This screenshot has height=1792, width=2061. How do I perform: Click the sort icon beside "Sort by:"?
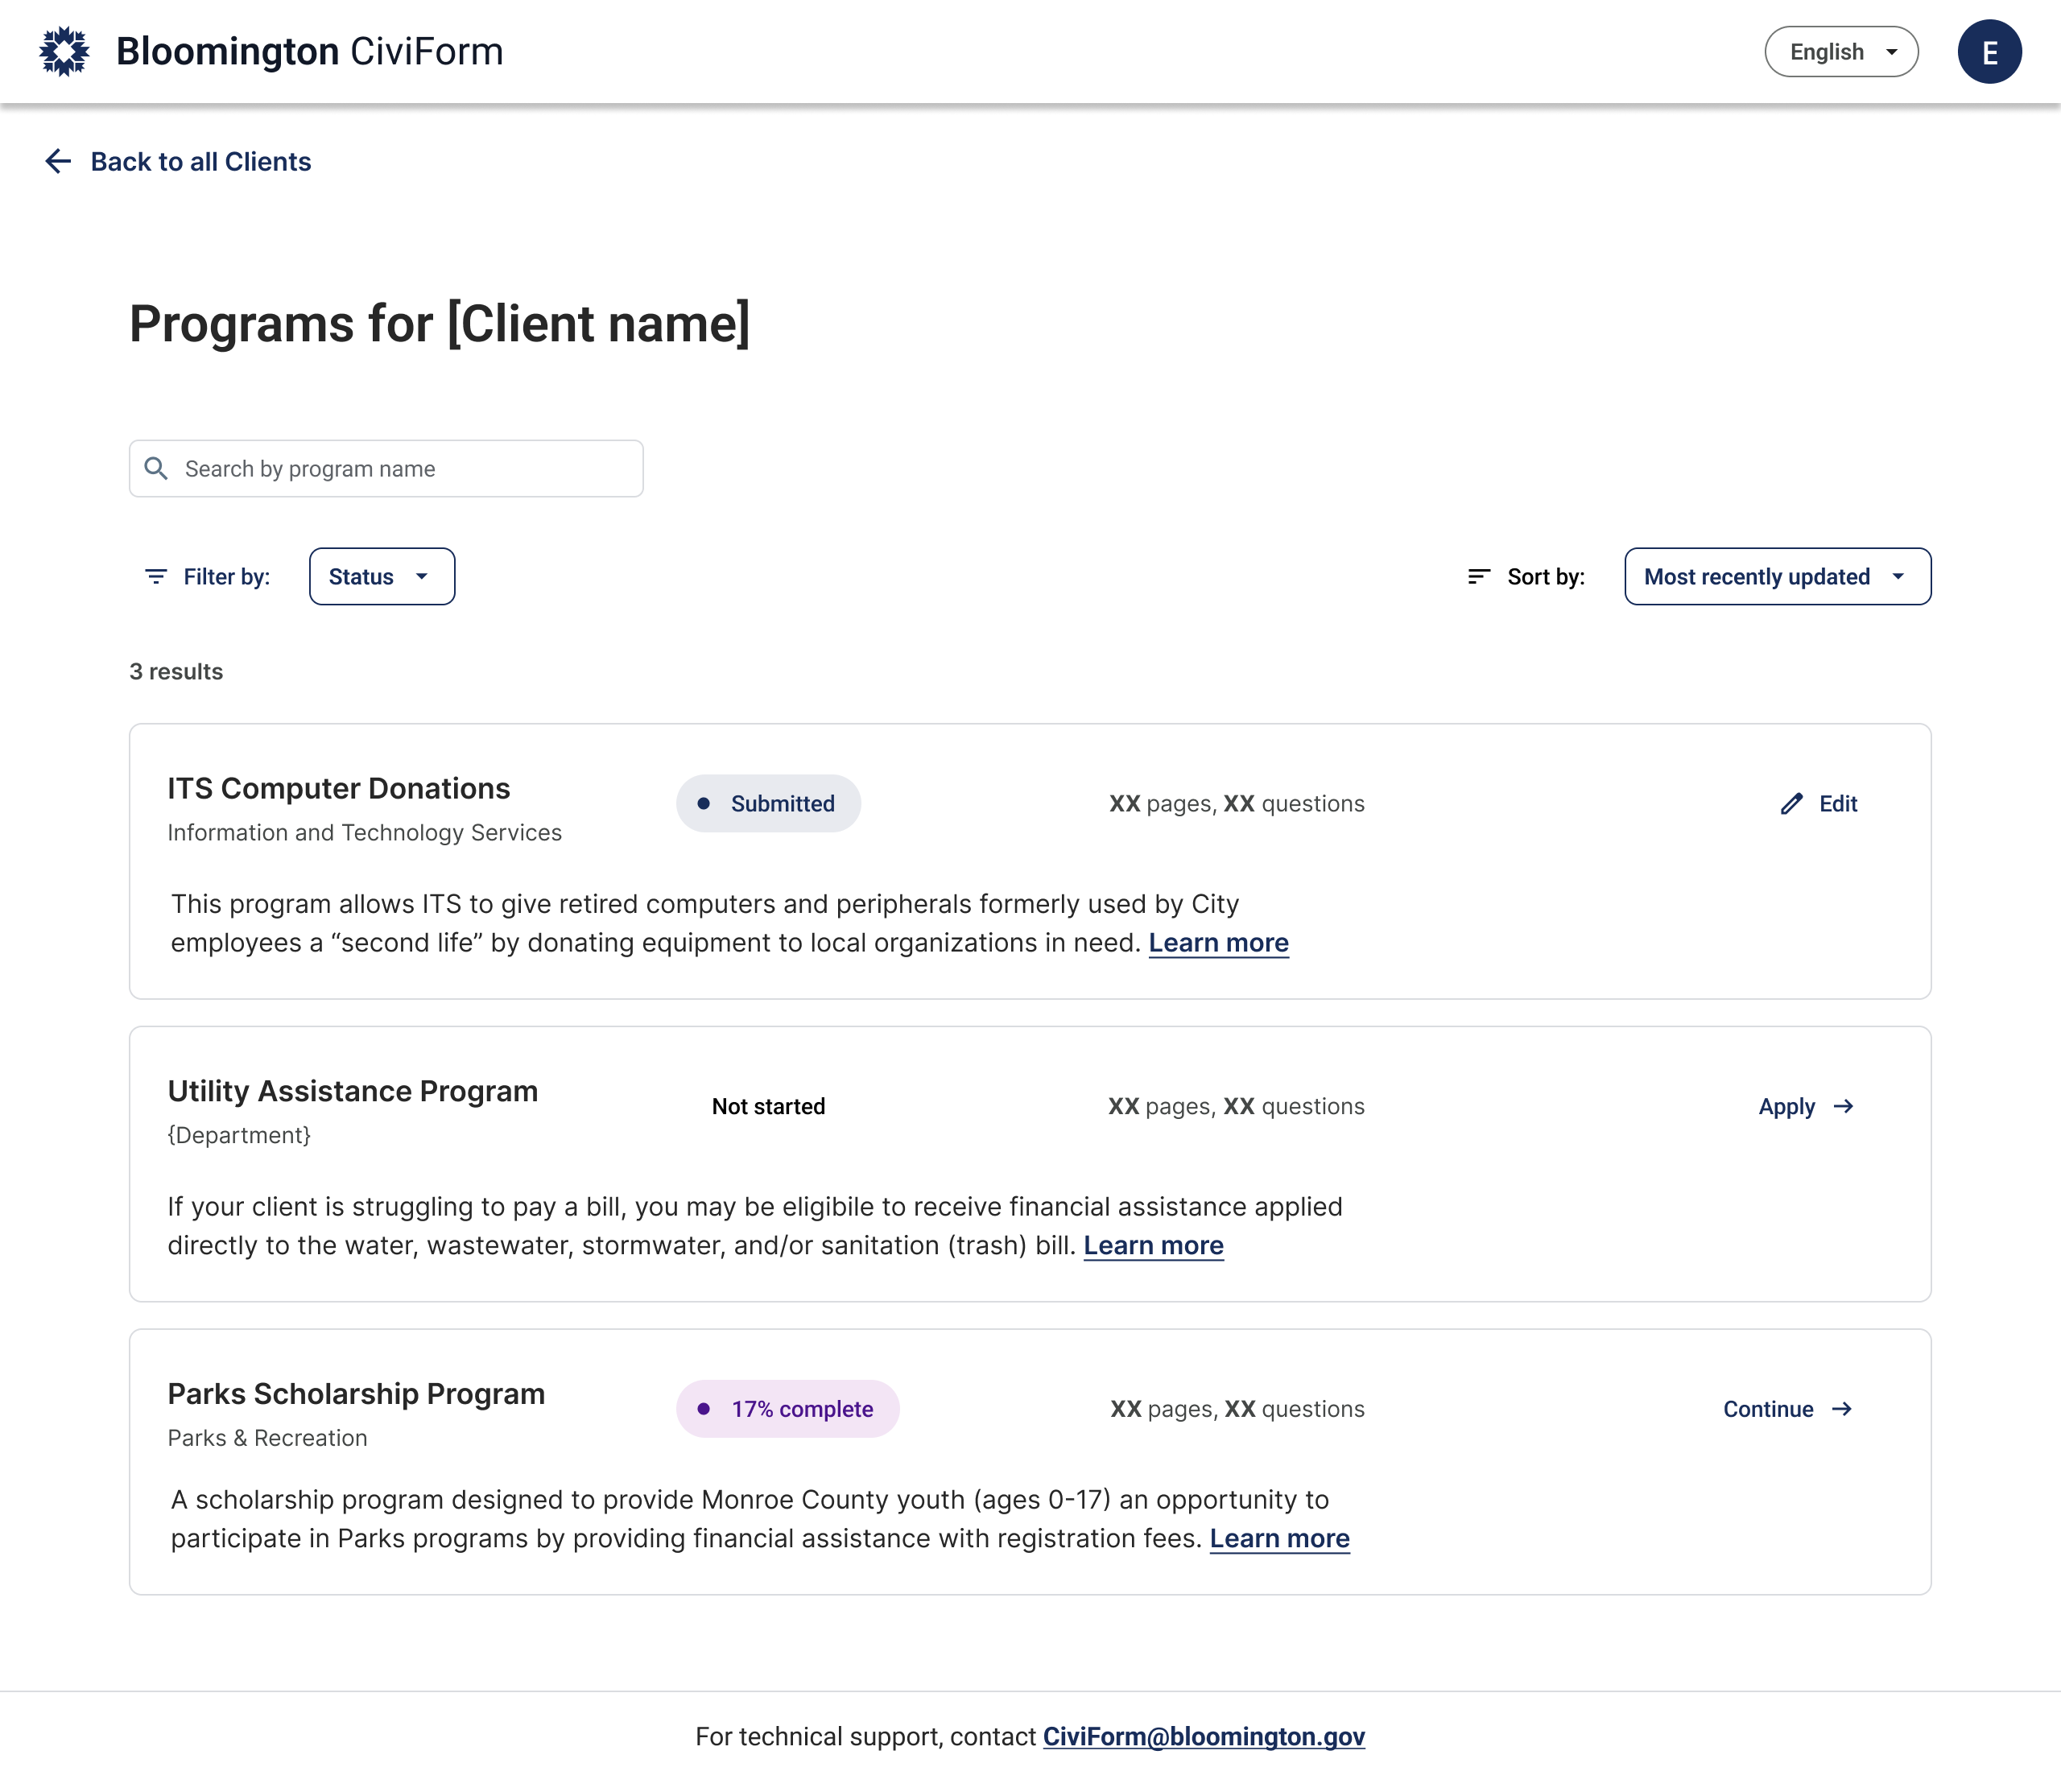click(1478, 576)
